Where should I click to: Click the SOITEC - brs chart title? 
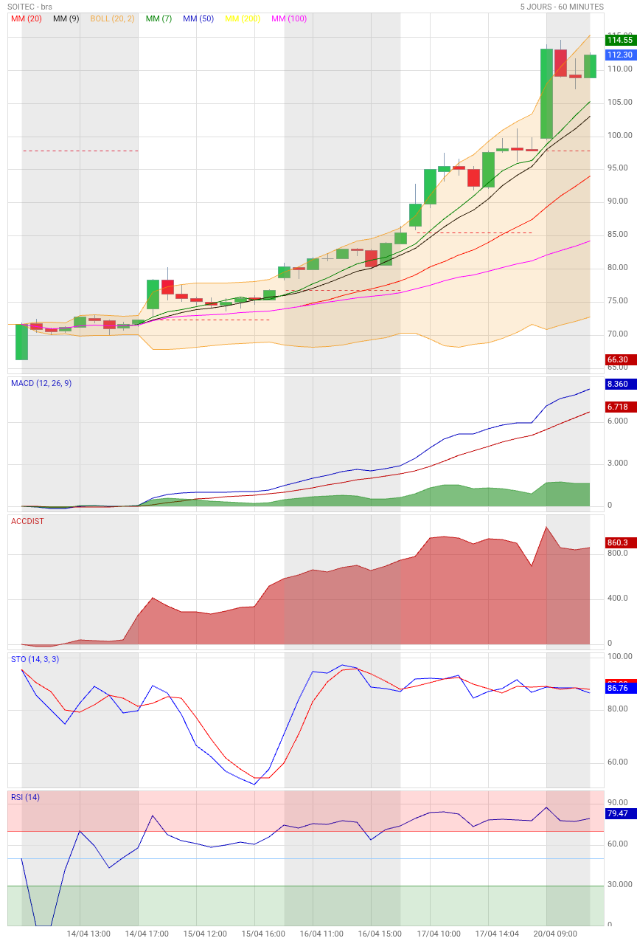(x=30, y=7)
